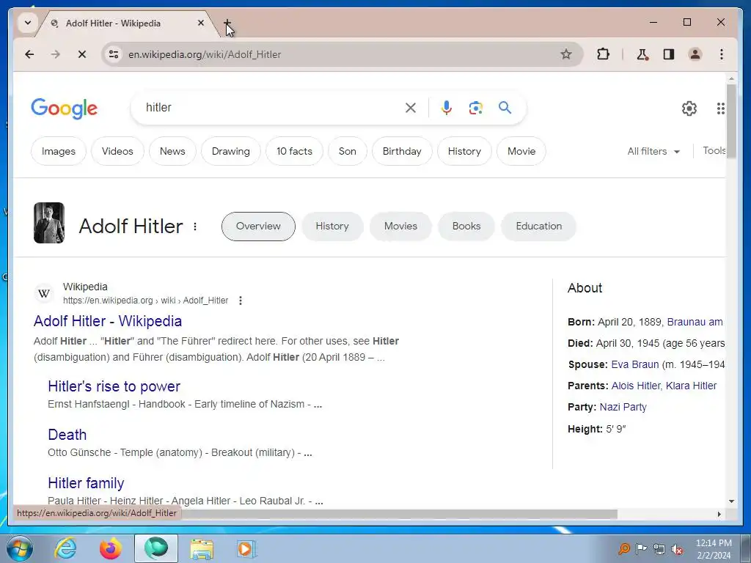Image resolution: width=751 pixels, height=563 pixels.
Task: Open Chrome Labs flask icon
Action: click(x=642, y=54)
